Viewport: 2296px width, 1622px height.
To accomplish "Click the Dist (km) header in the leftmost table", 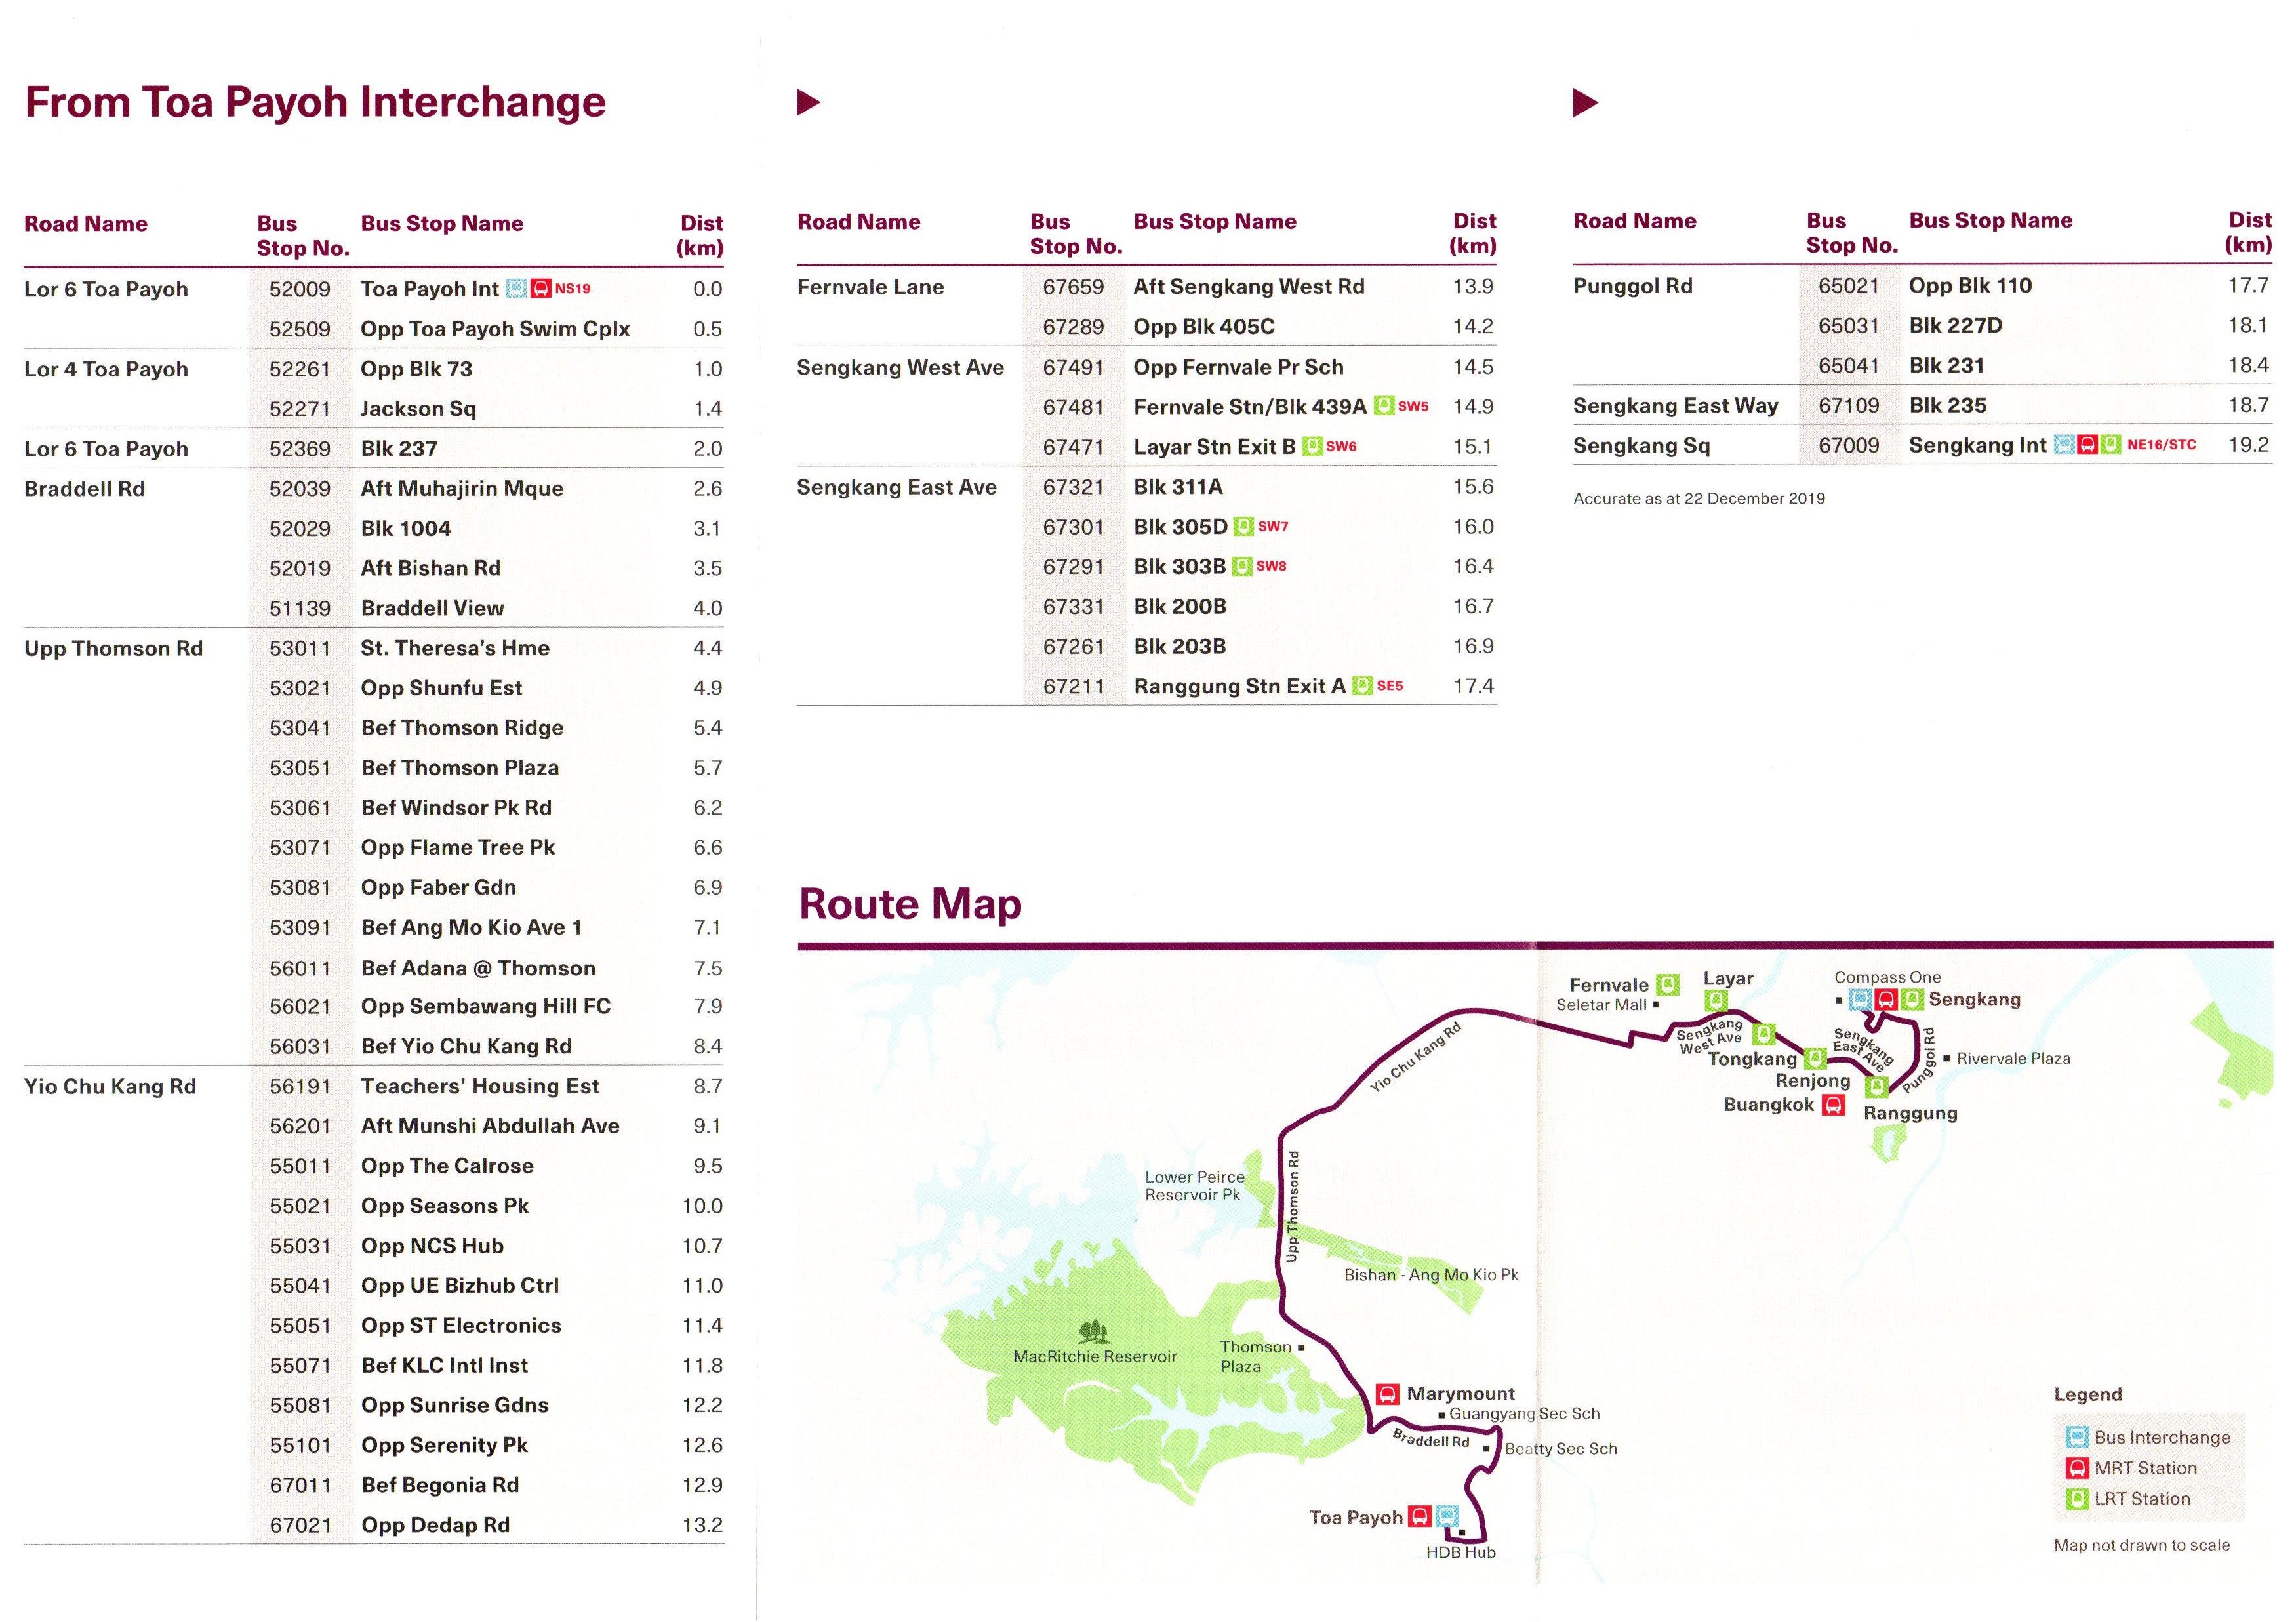I will (x=701, y=235).
